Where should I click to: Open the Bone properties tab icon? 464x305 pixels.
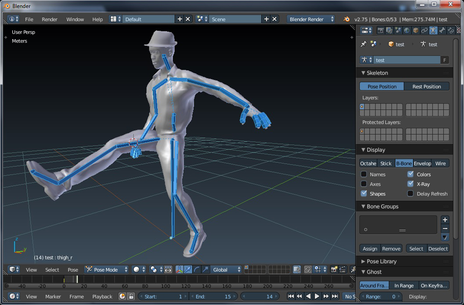tap(442, 31)
